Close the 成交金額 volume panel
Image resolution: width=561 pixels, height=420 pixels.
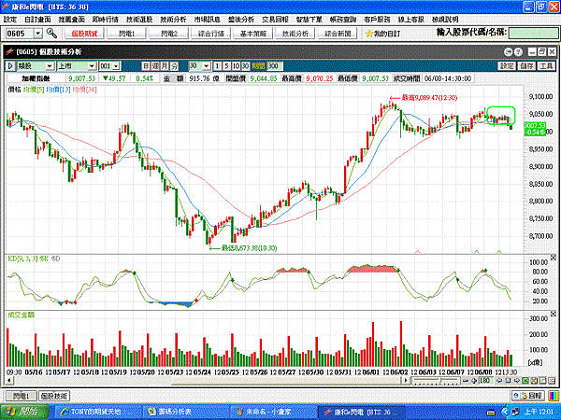click(x=554, y=314)
